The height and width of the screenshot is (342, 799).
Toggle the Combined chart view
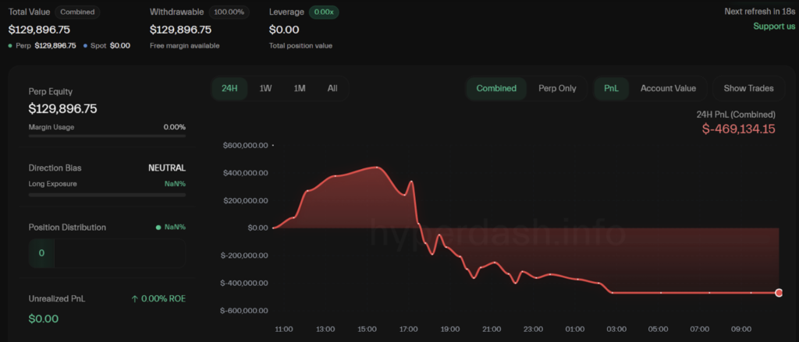tap(496, 88)
